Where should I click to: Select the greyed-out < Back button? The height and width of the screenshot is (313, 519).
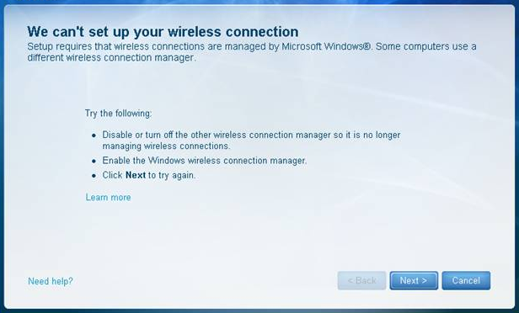coord(361,281)
